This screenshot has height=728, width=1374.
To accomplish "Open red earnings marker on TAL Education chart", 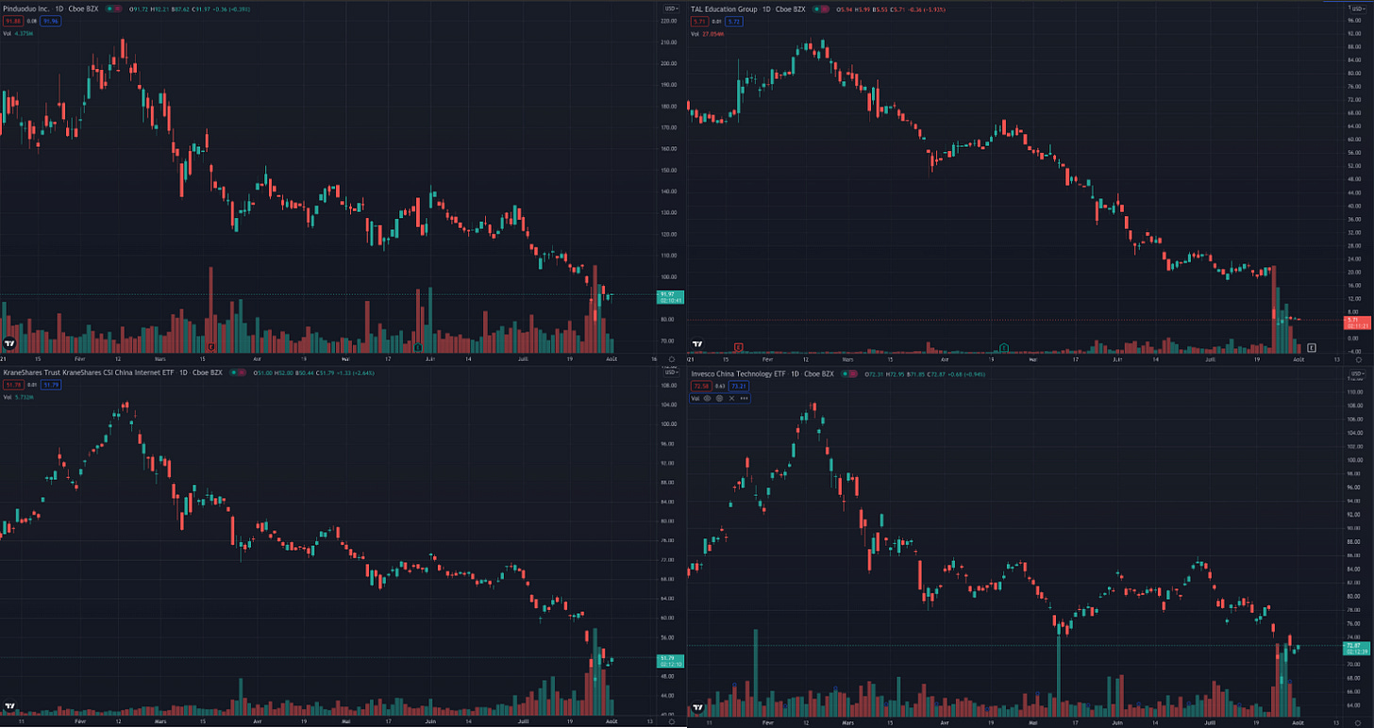I will [738, 347].
